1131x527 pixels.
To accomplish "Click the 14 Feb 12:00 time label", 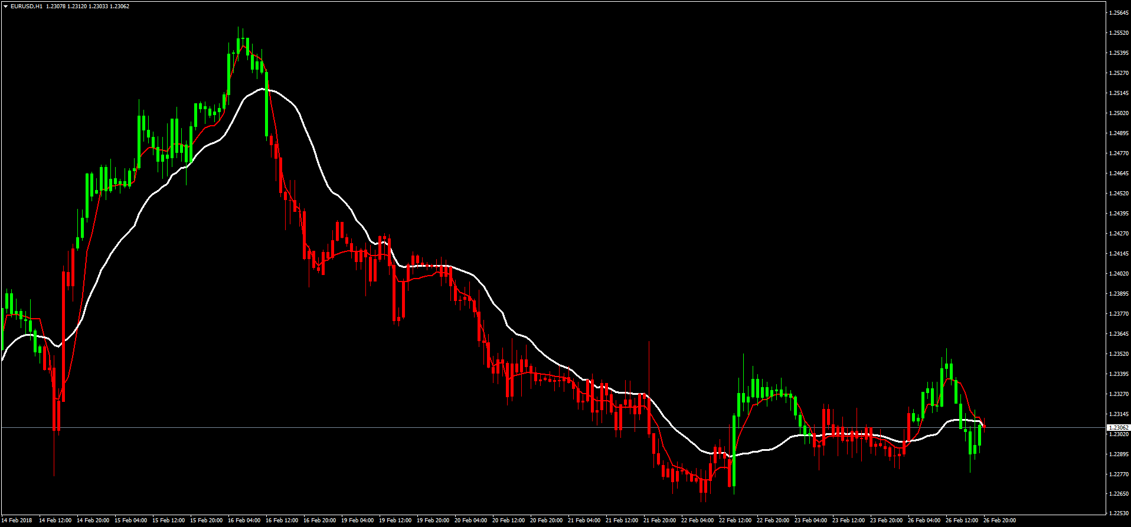I will (55, 521).
